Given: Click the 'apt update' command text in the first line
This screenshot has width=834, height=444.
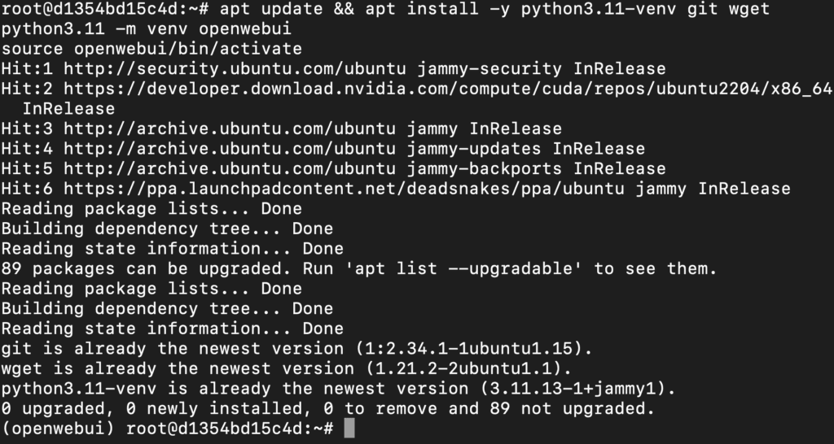Looking at the screenshot, I should click(x=270, y=9).
